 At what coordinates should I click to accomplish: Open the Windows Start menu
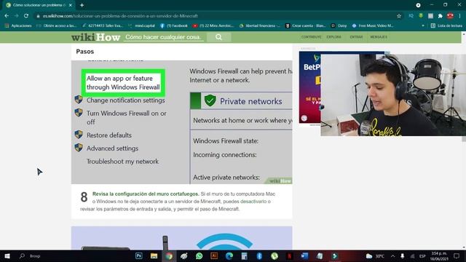(x=7, y=255)
